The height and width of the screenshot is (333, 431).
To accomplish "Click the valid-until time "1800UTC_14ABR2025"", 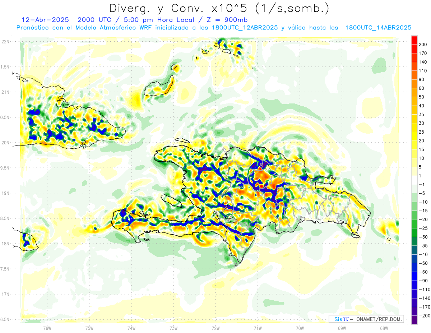I will coord(378,28).
